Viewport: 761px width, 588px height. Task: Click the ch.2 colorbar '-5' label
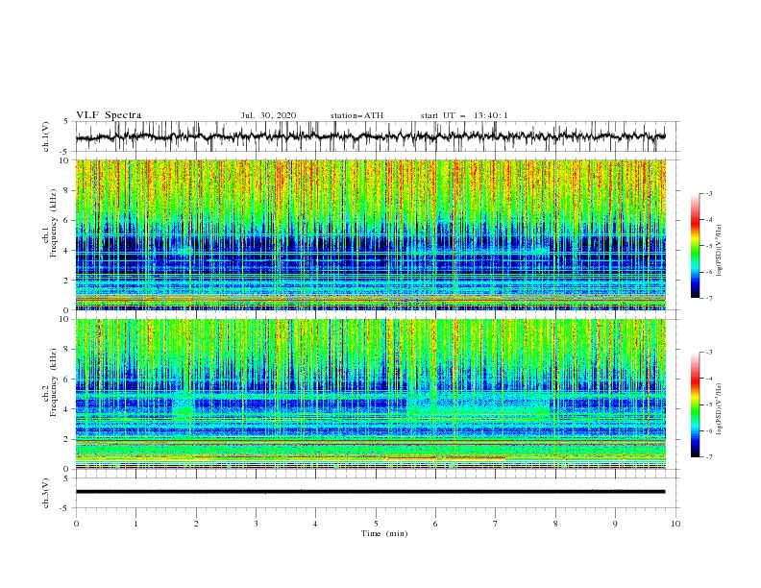708,404
